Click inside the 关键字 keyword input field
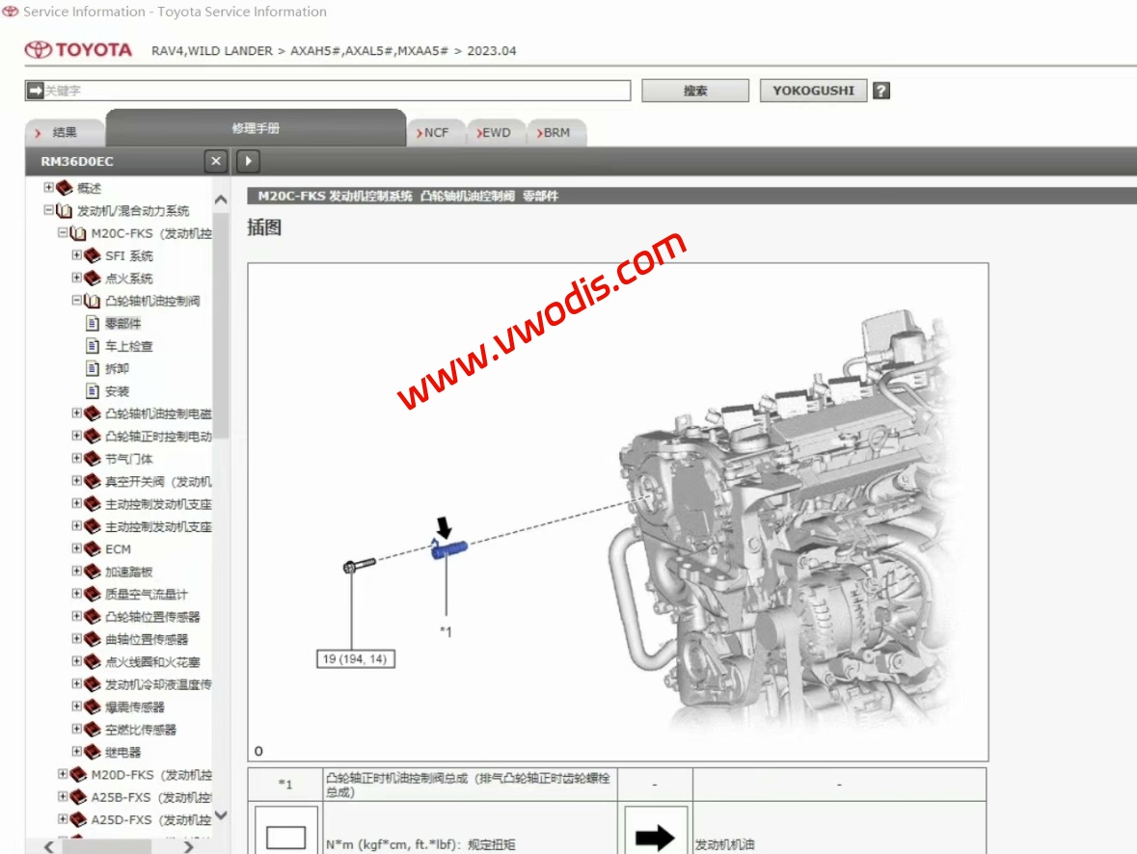 point(289,90)
